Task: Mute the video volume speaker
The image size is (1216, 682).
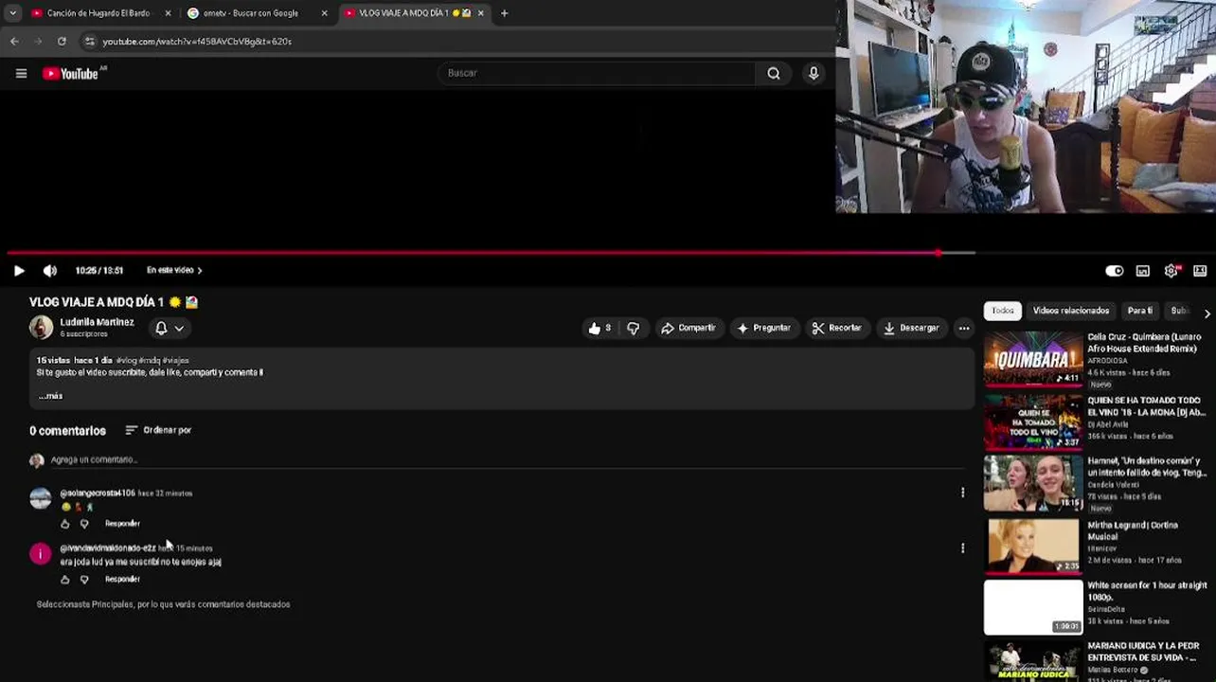Action: tap(50, 270)
